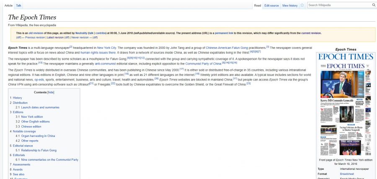The image size is (377, 179).
Task: Open the Broadsheet format link
Action: (347, 174)
